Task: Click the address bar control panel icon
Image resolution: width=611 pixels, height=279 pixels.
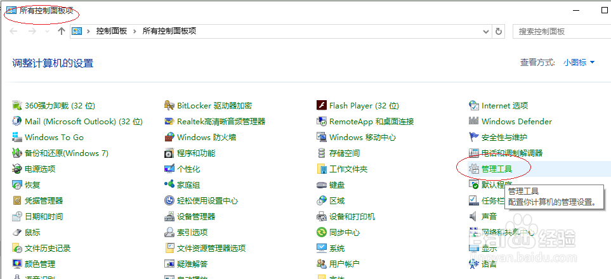Action: (77, 32)
